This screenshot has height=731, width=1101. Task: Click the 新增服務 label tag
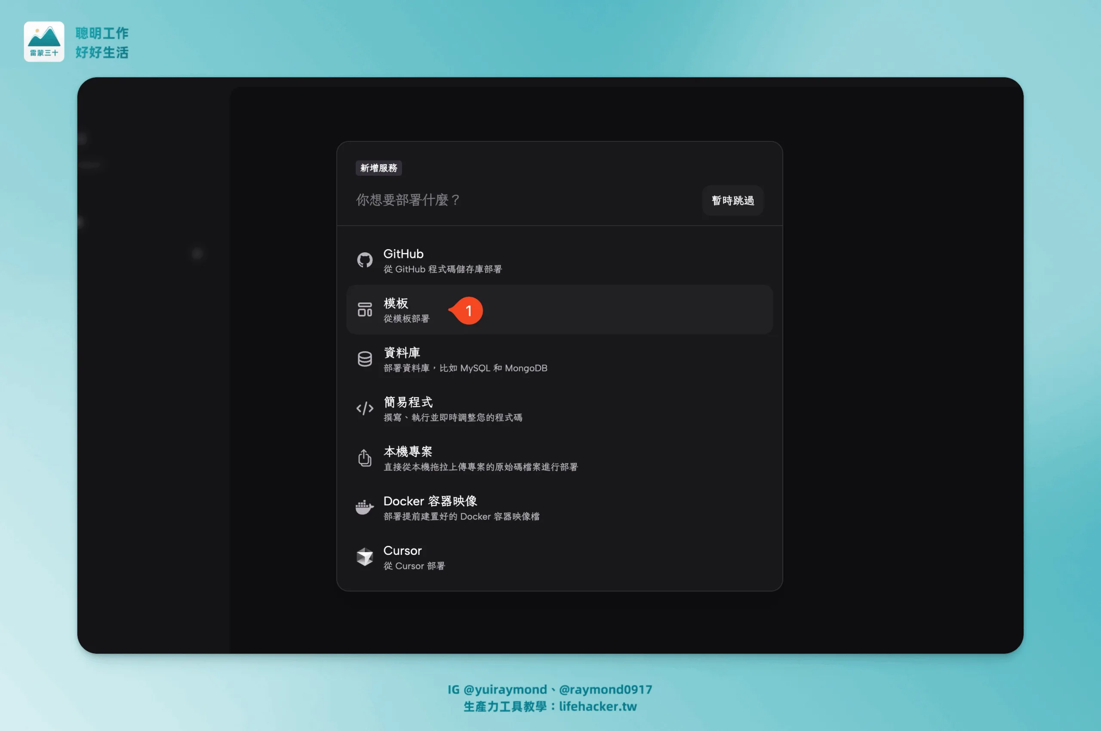378,168
